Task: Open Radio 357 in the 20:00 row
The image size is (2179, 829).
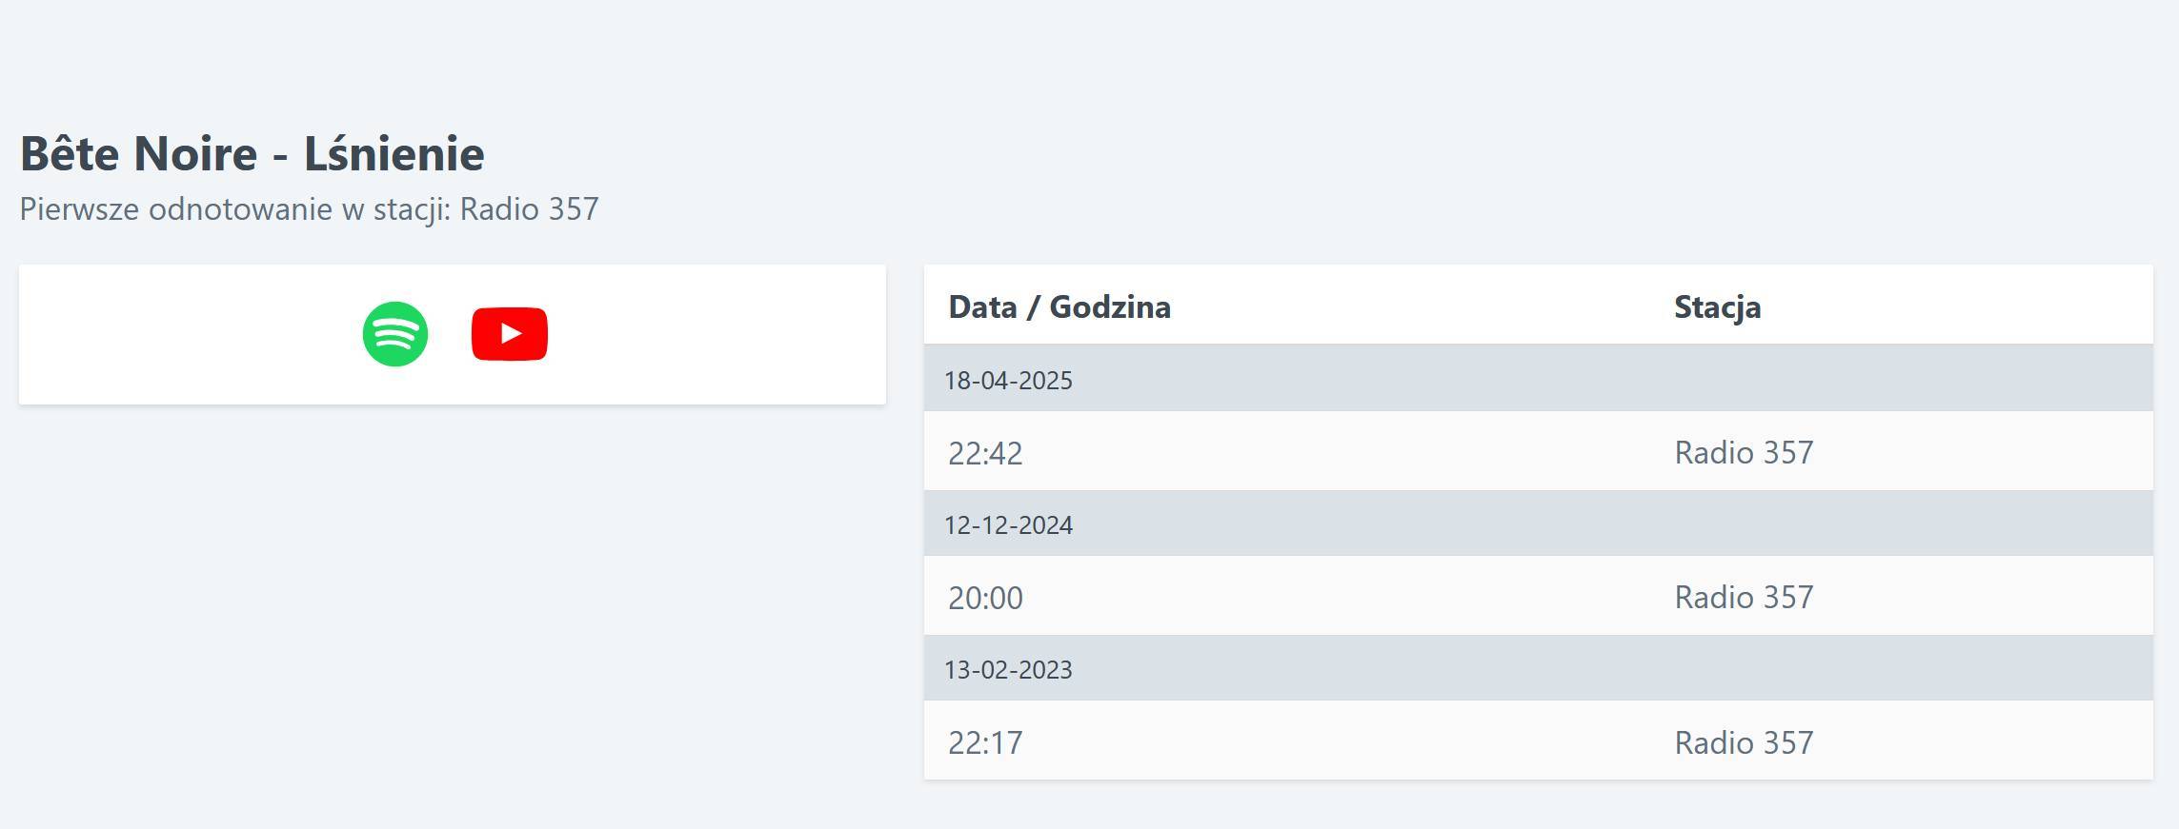Action: [x=1744, y=598]
